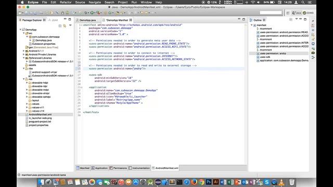Switch to the DDMS perspective

[x=308, y=13]
